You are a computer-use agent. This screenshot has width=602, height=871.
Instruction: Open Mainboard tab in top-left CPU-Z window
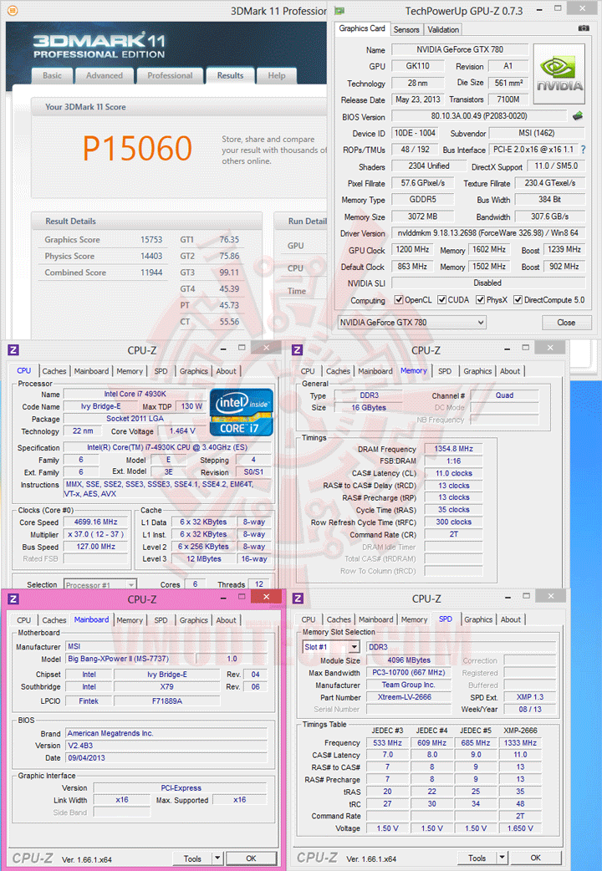(91, 371)
